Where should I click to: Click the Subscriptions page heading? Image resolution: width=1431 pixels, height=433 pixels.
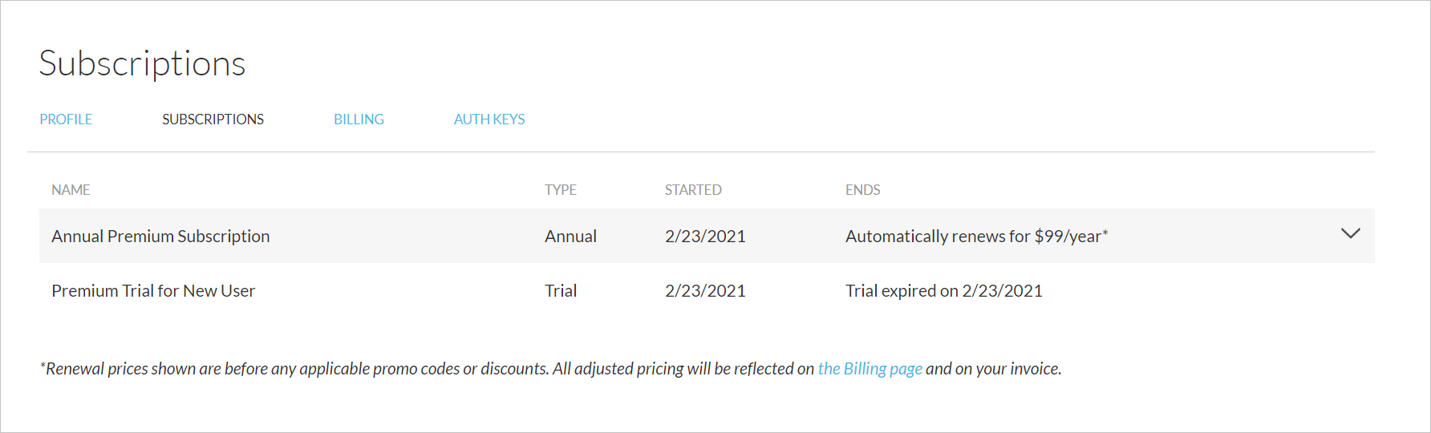tap(142, 63)
